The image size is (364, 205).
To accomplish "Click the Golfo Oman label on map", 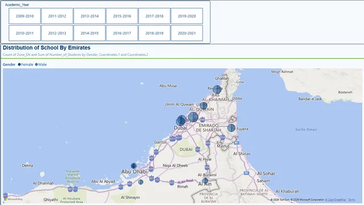I will pyautogui.click(x=306, y=129).
